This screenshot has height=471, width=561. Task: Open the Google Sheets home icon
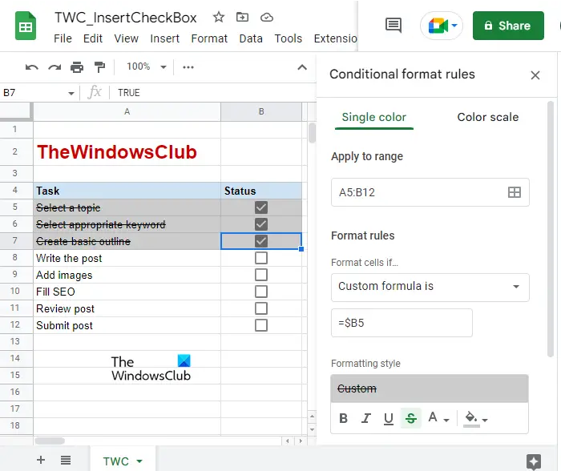point(26,26)
